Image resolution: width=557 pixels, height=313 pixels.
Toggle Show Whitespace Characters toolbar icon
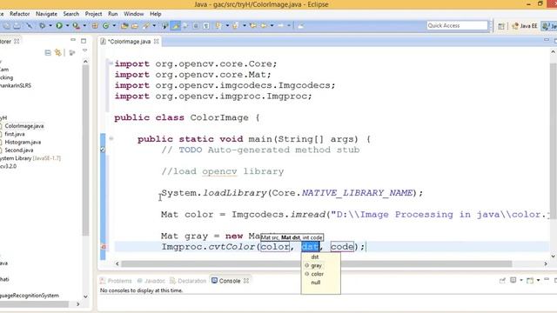(x=206, y=25)
